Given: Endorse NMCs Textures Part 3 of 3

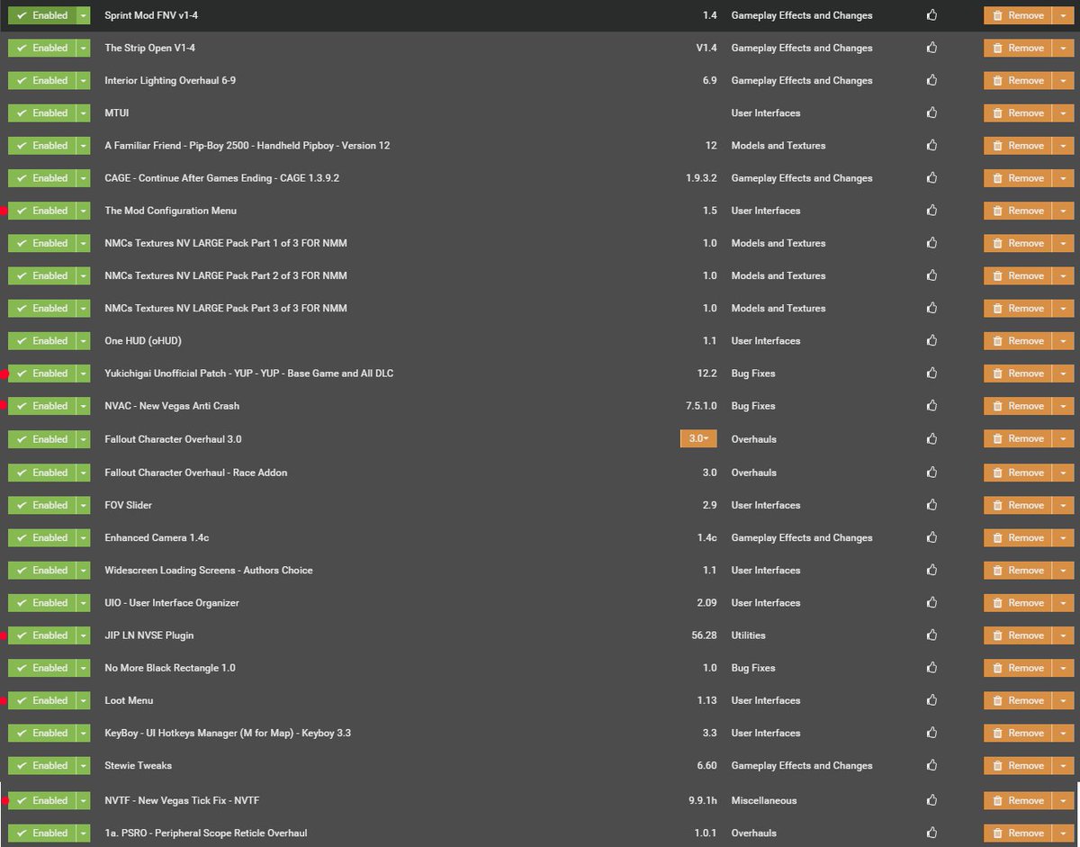Looking at the screenshot, I should pos(931,308).
